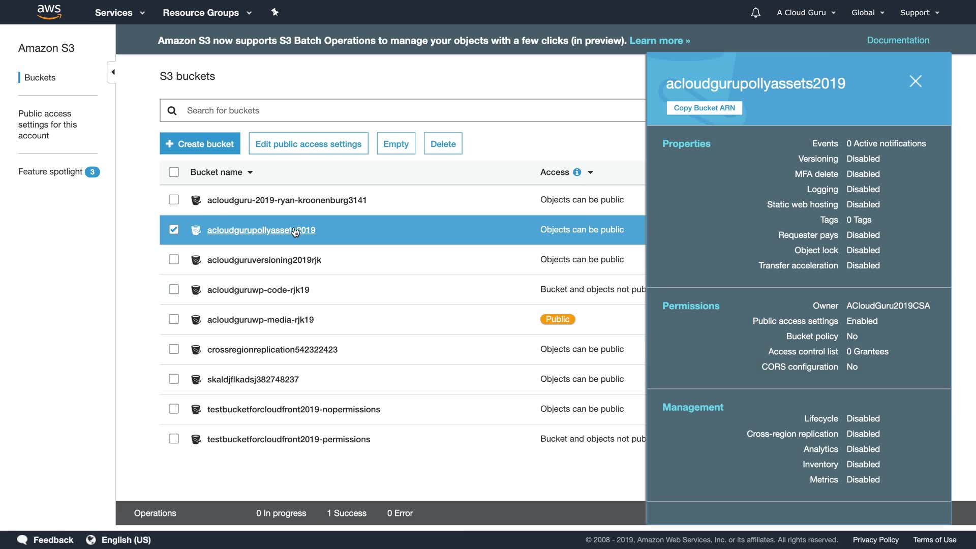The image size is (976, 549).
Task: Uncheck the acloudgurupollyassets2019 checkbox
Action: (x=174, y=230)
